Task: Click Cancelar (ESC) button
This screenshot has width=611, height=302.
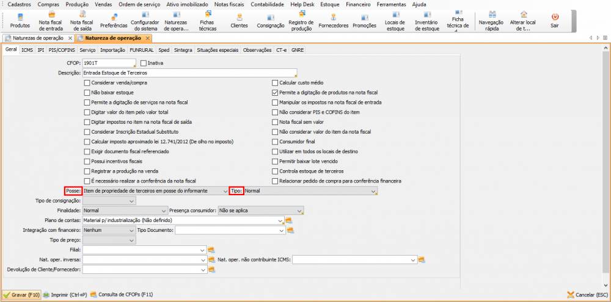Action: pyautogui.click(x=587, y=295)
